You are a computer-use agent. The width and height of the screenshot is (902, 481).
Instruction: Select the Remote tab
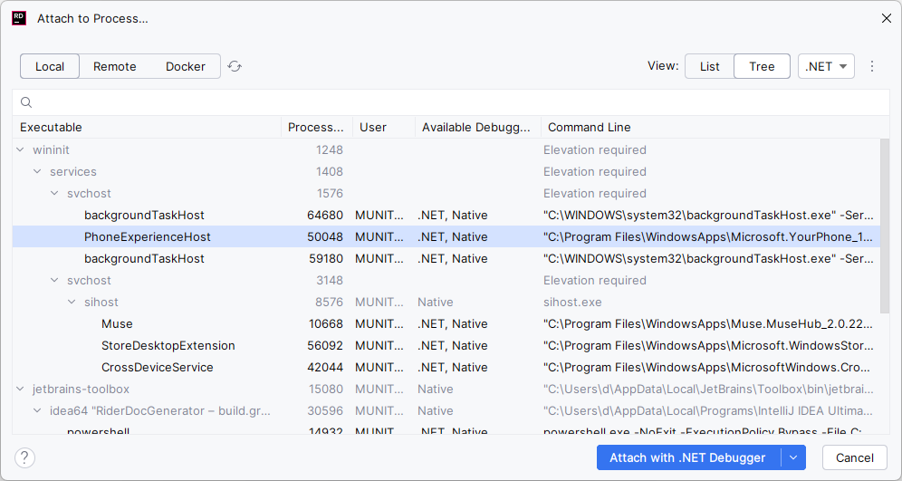click(x=115, y=66)
